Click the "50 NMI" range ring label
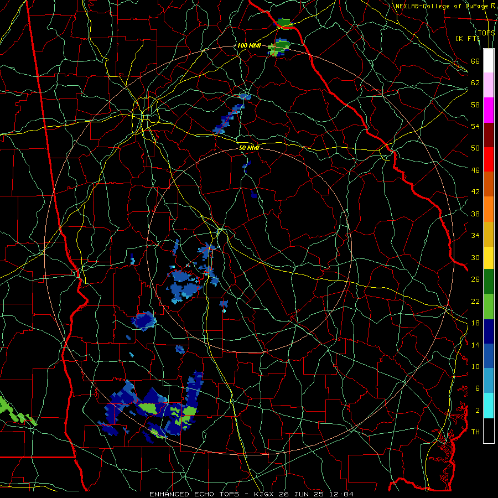The height and width of the screenshot is (498, 498). tap(249, 148)
